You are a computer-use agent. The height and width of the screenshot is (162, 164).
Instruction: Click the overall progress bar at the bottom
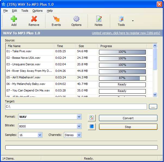tap(81, 148)
